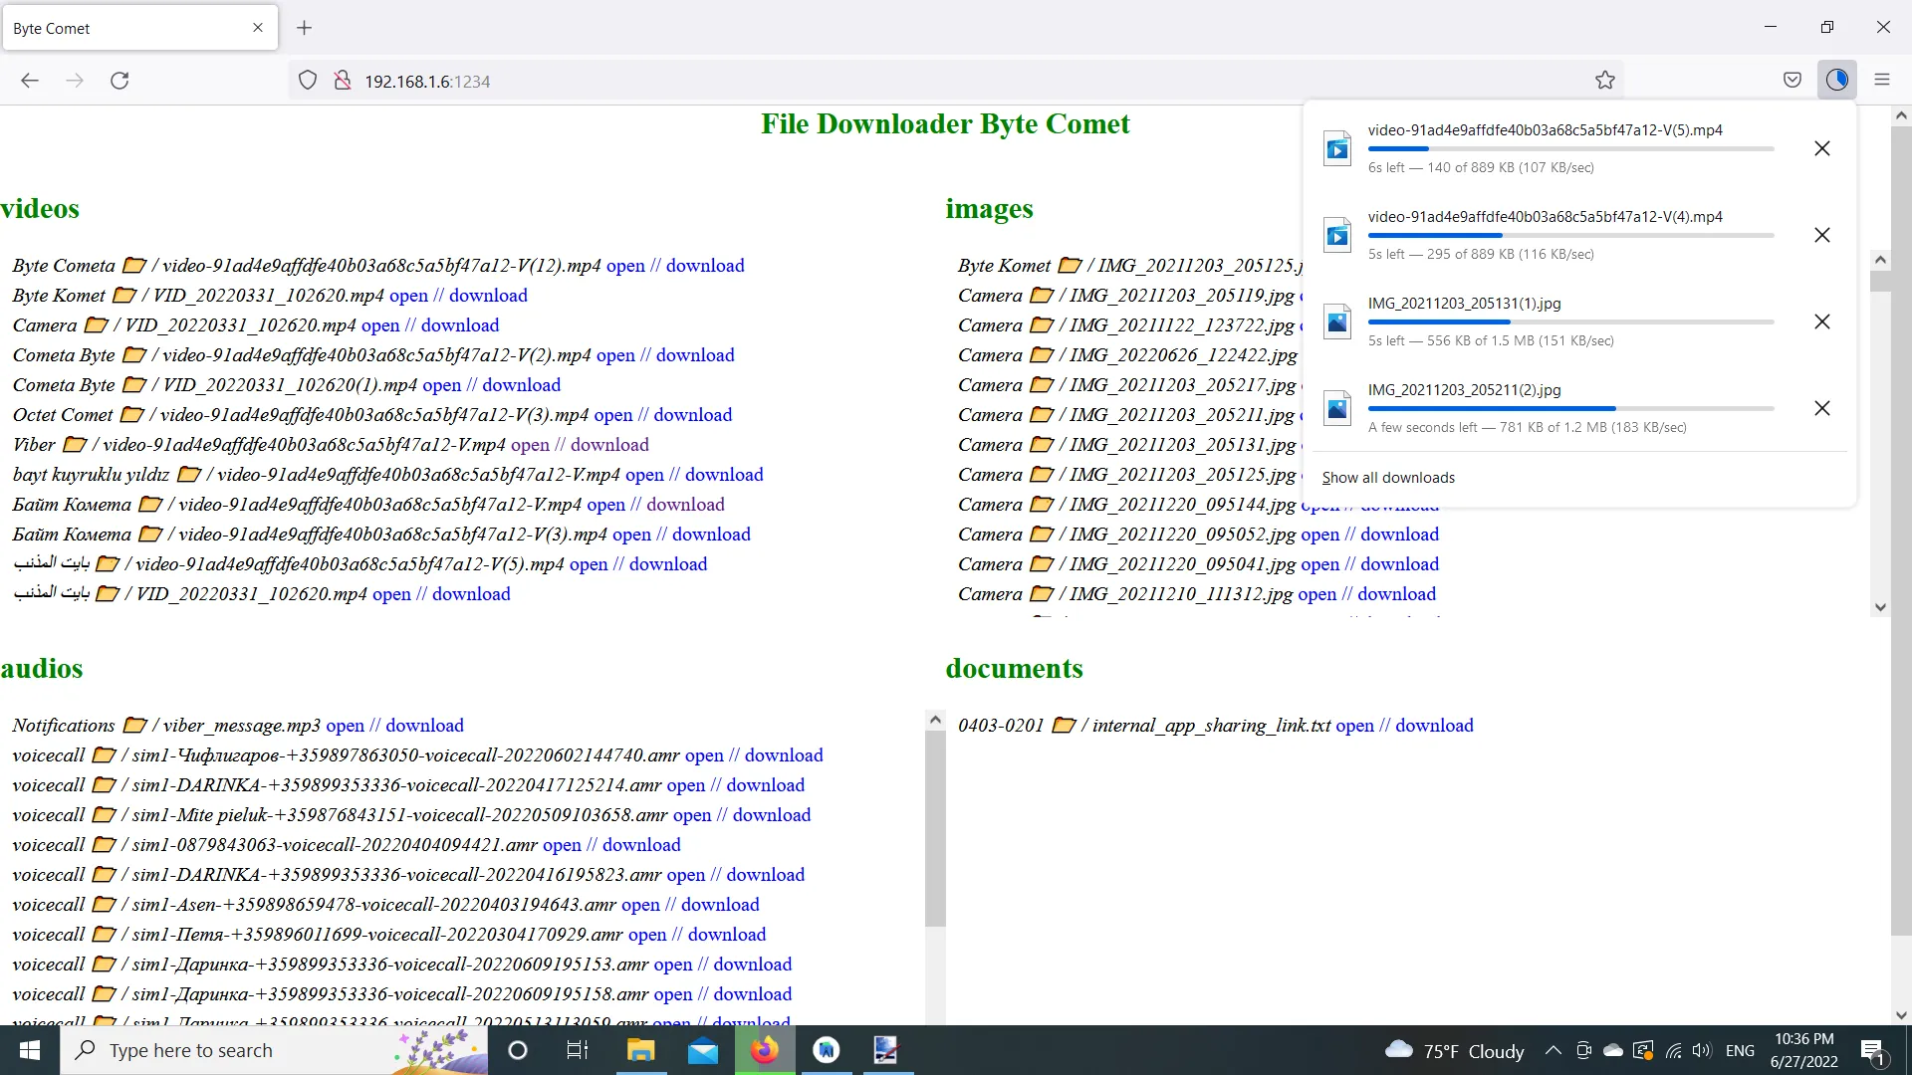Screen dimensions: 1912x1075
Task: Show all downloads panel link
Action: 1388,477
